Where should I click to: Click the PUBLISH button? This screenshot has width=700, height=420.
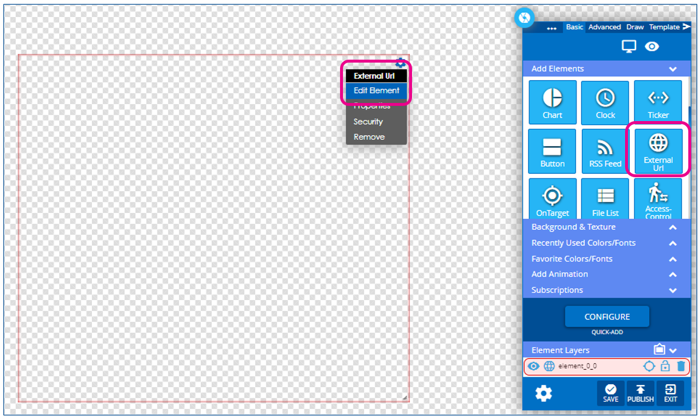(640, 393)
